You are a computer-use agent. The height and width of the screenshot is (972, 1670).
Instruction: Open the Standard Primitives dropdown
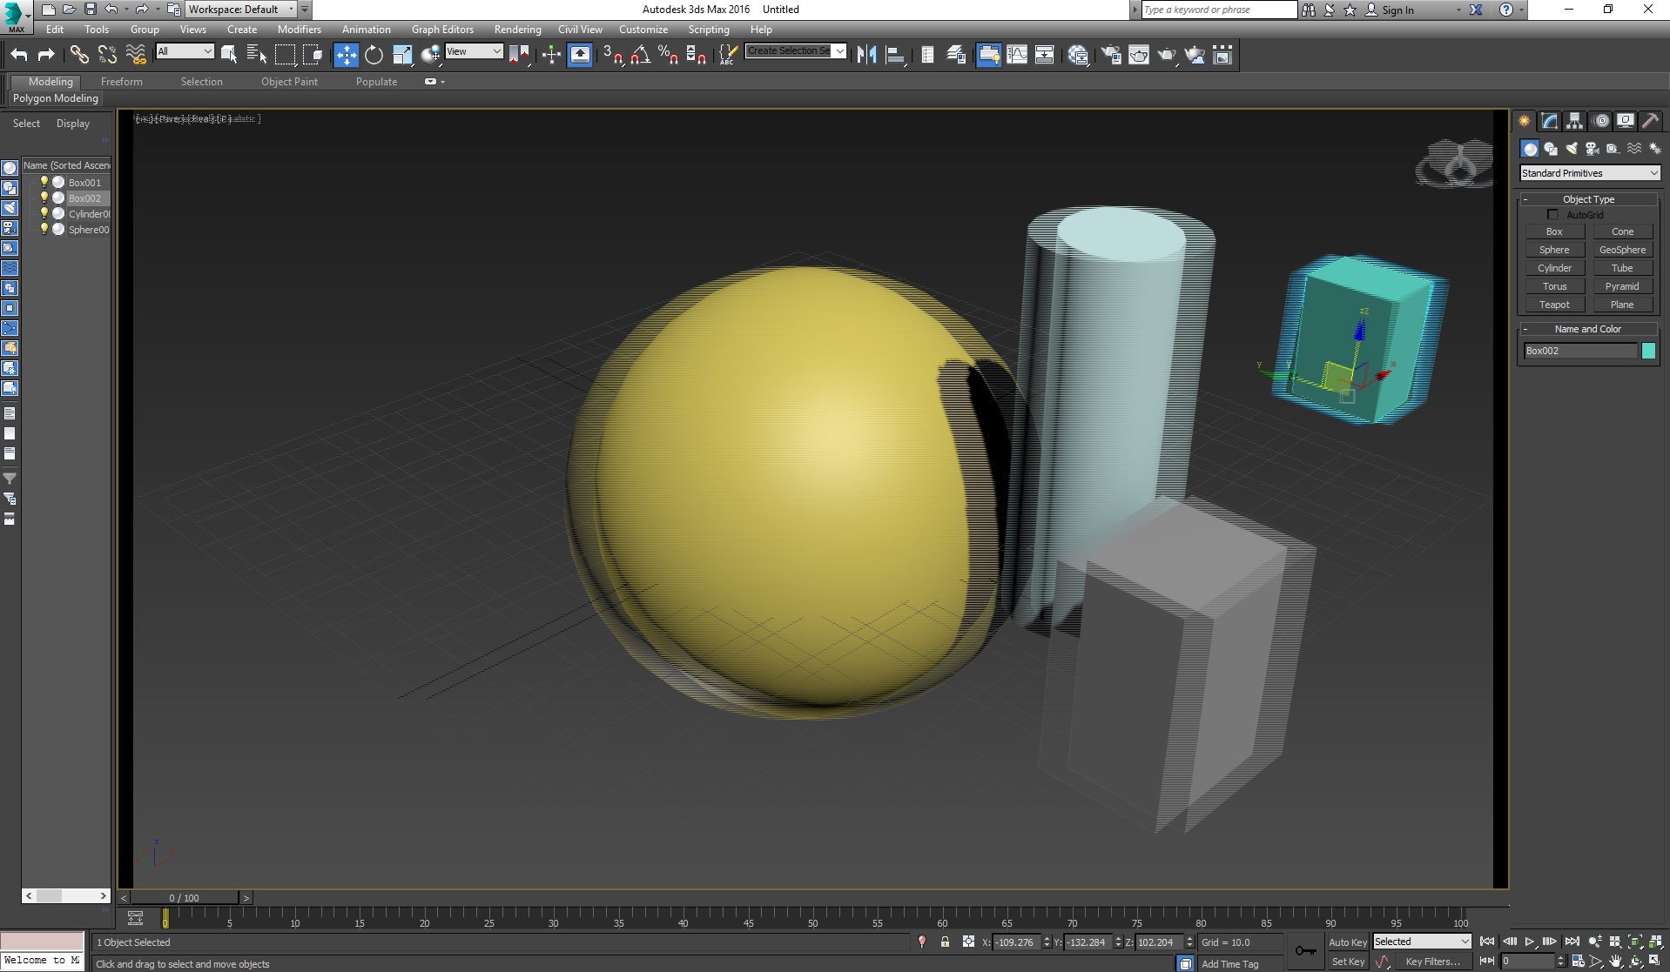coord(1589,173)
